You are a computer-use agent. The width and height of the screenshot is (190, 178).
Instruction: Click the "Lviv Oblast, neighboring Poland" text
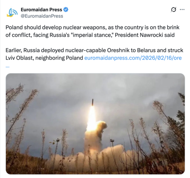coord(44,58)
